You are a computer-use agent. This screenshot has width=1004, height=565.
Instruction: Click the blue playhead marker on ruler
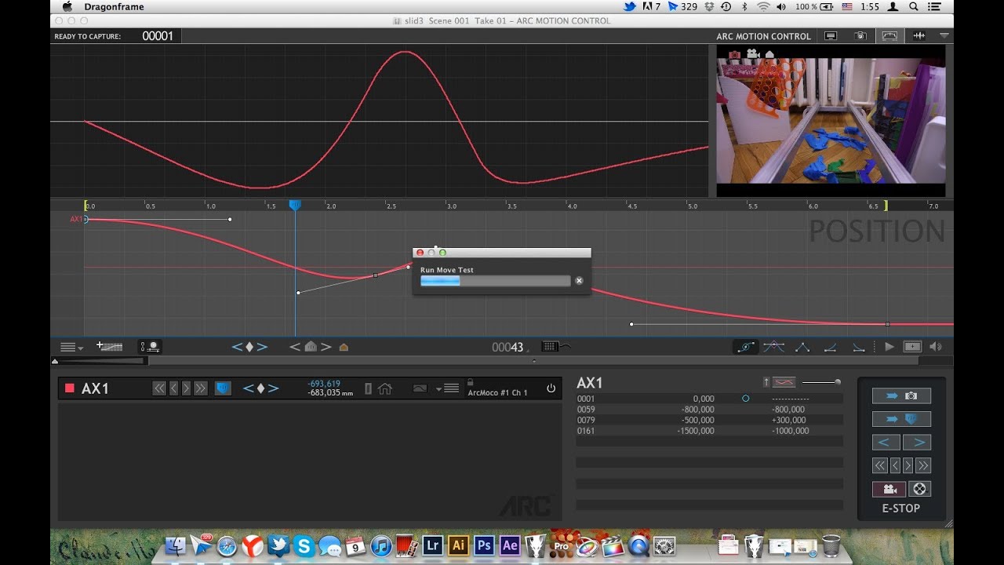pyautogui.click(x=295, y=205)
